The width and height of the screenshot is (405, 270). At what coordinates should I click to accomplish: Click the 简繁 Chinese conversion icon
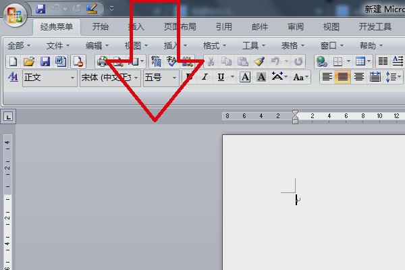156,61
